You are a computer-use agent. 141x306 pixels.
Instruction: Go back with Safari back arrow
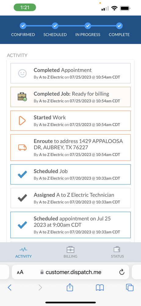(x=9, y=287)
